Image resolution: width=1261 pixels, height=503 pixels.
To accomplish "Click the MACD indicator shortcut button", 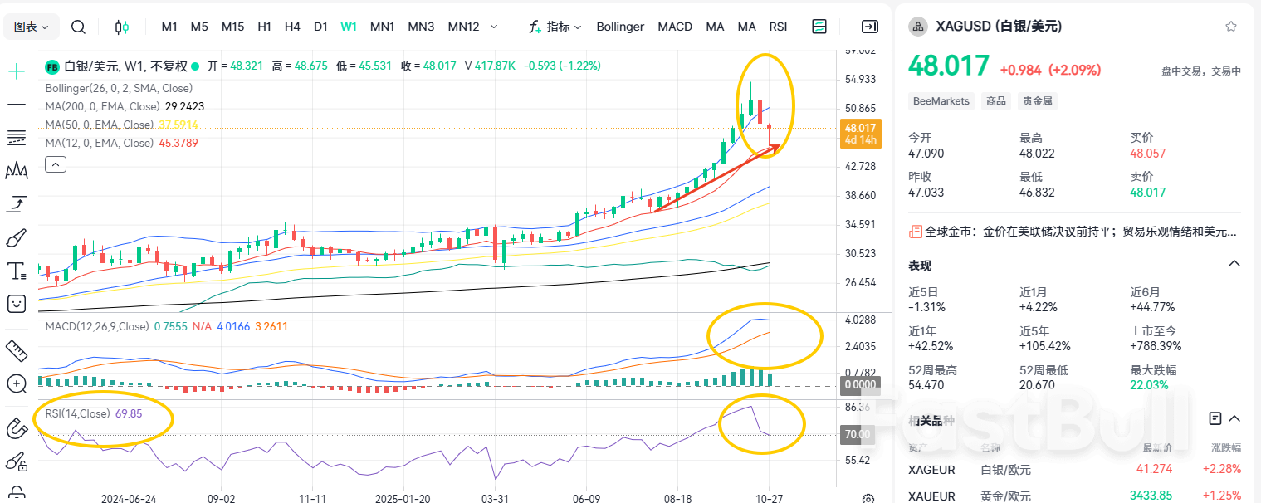I will pyautogui.click(x=675, y=27).
